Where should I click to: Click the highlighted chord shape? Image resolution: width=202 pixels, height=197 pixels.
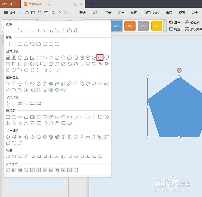click(100, 57)
